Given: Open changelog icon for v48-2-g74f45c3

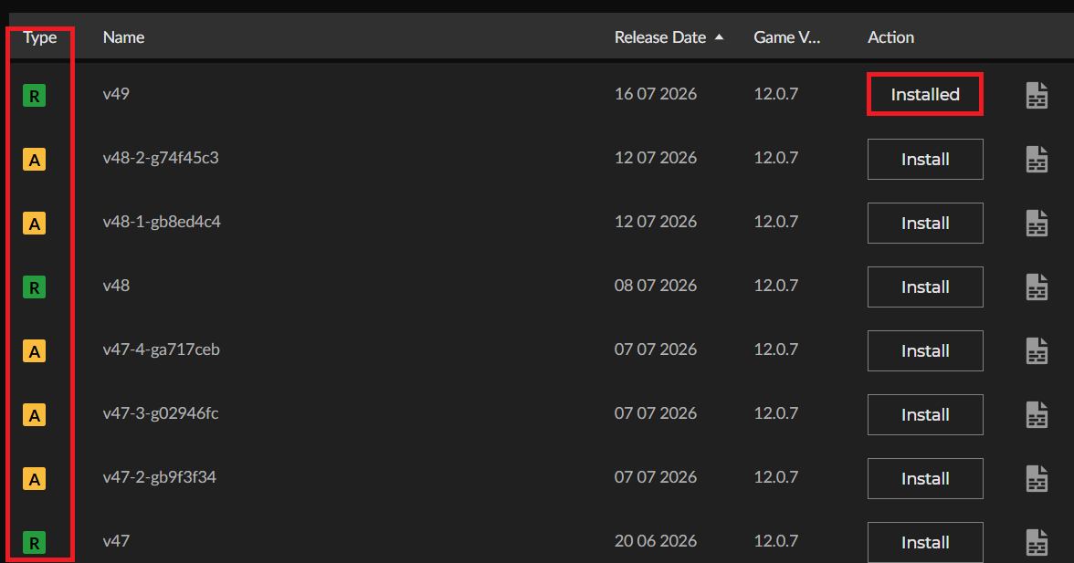Looking at the screenshot, I should tap(1037, 160).
